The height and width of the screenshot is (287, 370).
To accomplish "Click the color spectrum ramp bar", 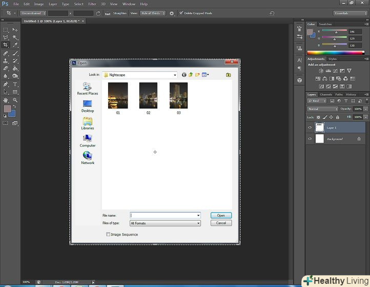I will click(336, 52).
